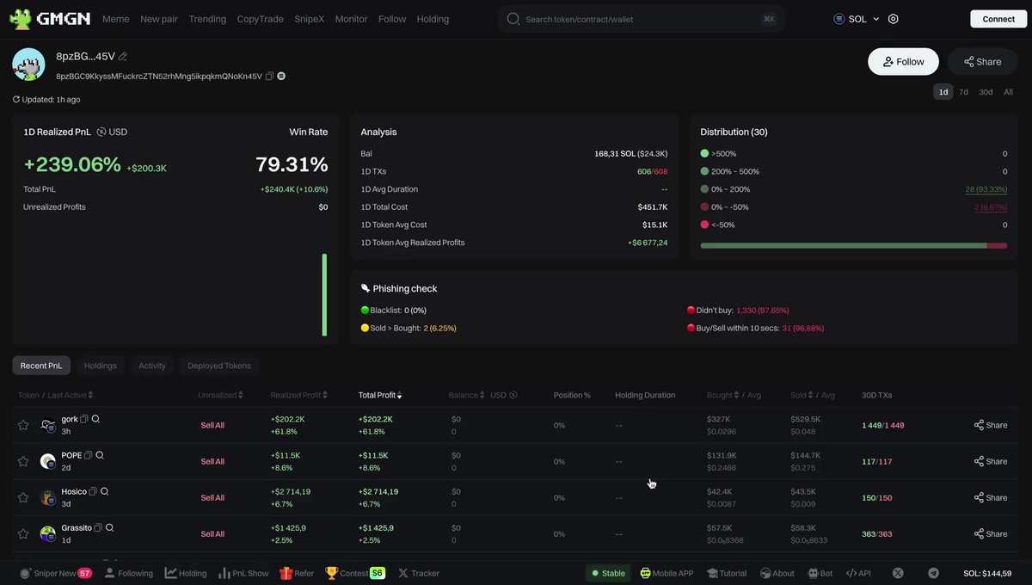Copy the gork token address
Viewport: 1032px width, 585px height.
coord(84,419)
